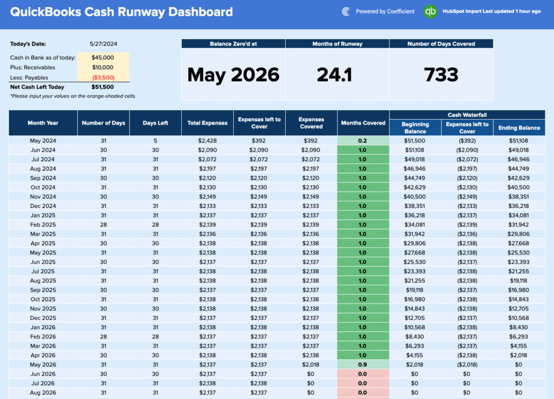Screen dimensions: 554x399
Task: Click the Balance Zero'd at header
Action: [233, 44]
